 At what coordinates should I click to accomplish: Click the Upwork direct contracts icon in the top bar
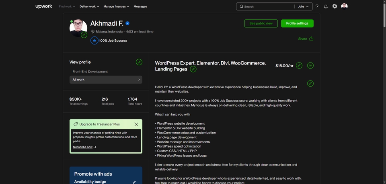(335, 6)
